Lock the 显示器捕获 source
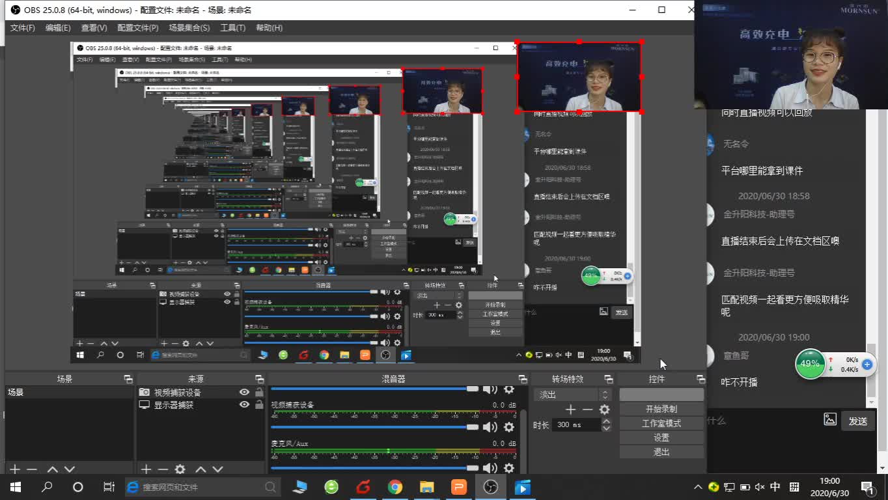888x500 pixels. [259, 405]
